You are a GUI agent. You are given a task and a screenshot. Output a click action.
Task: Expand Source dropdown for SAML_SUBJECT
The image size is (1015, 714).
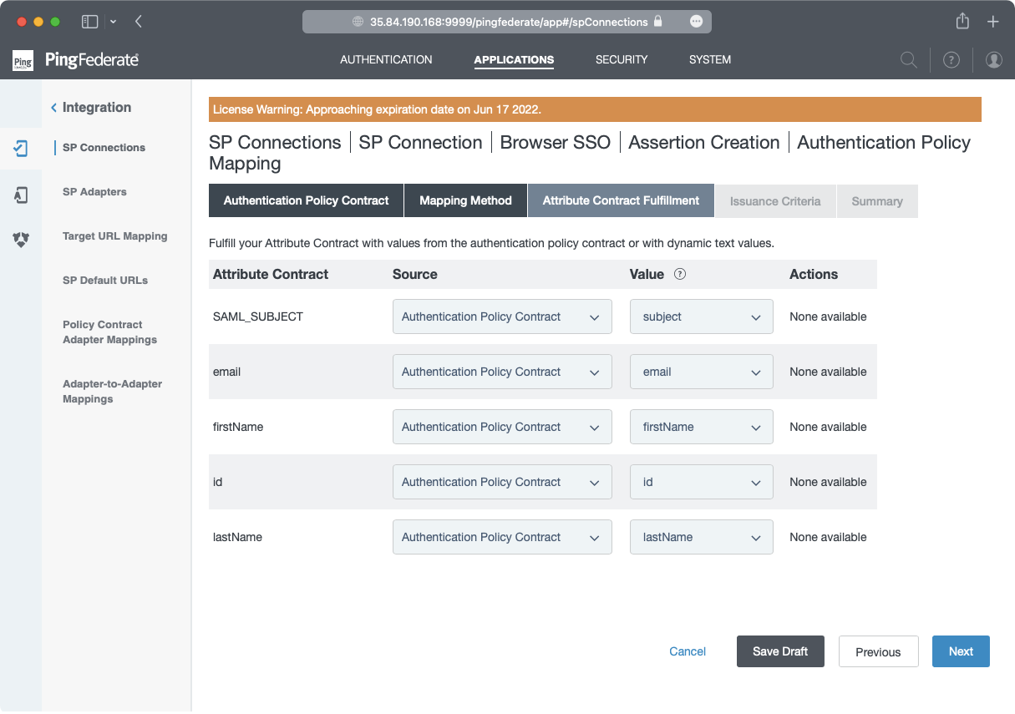click(x=501, y=317)
